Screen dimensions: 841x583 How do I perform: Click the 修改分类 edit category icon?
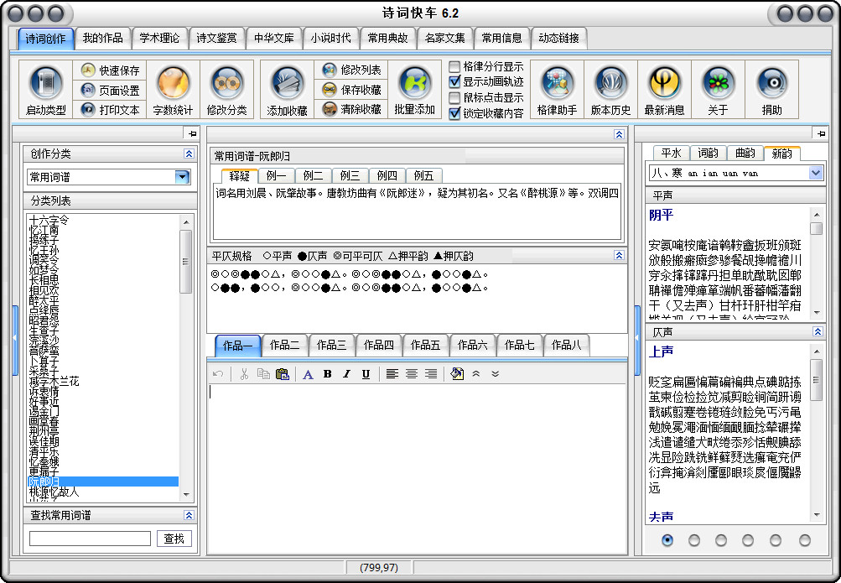227,90
